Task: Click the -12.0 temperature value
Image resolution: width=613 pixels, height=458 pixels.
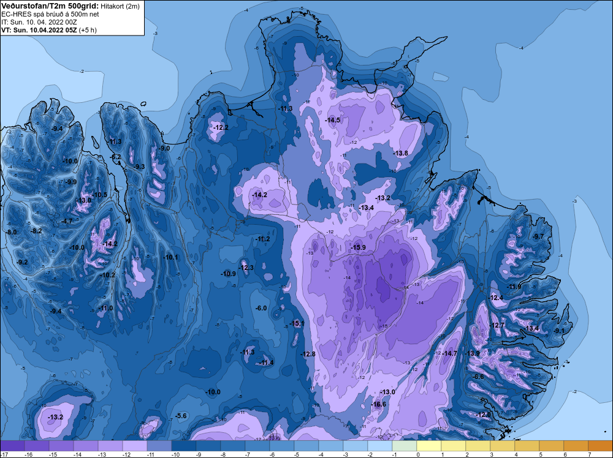Action: (x=483, y=415)
